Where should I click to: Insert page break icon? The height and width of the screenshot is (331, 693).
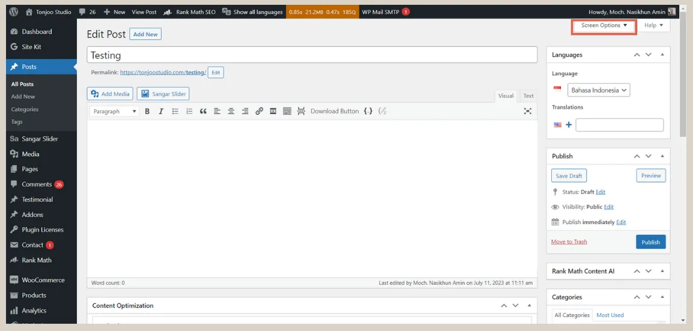(301, 111)
